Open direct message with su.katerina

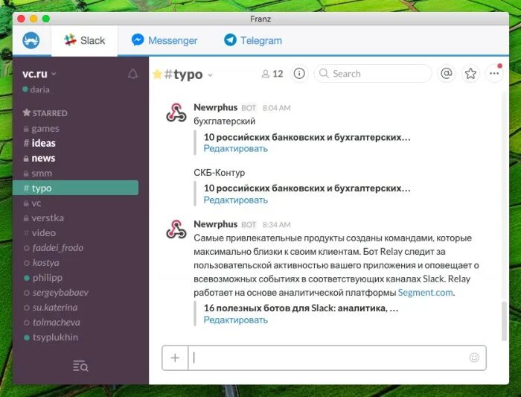click(x=51, y=307)
